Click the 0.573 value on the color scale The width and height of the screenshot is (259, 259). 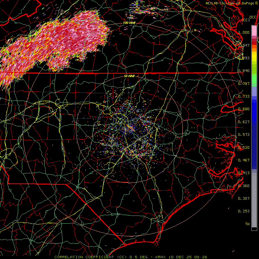coord(244,135)
